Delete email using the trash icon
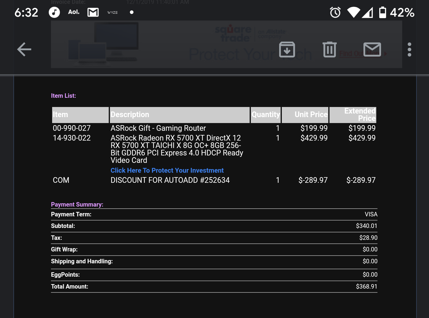Screen dimensions: 429x318 click(x=329, y=49)
